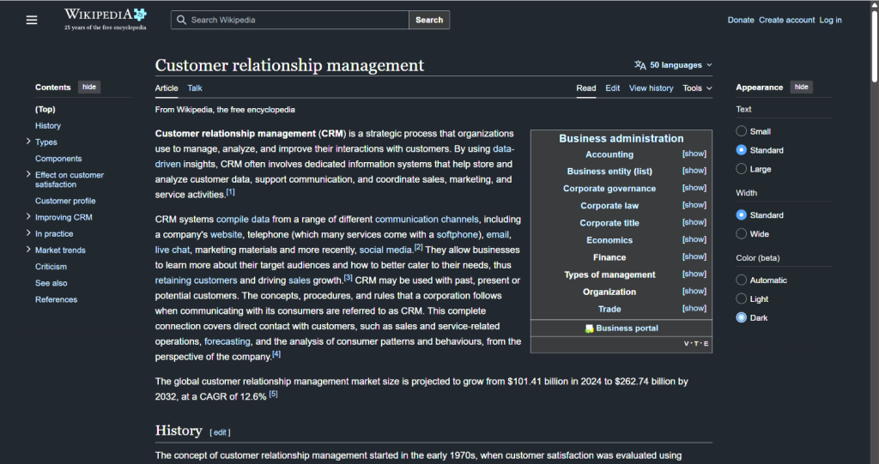This screenshot has width=879, height=464.
Task: Open the forecasting link
Action: click(227, 341)
